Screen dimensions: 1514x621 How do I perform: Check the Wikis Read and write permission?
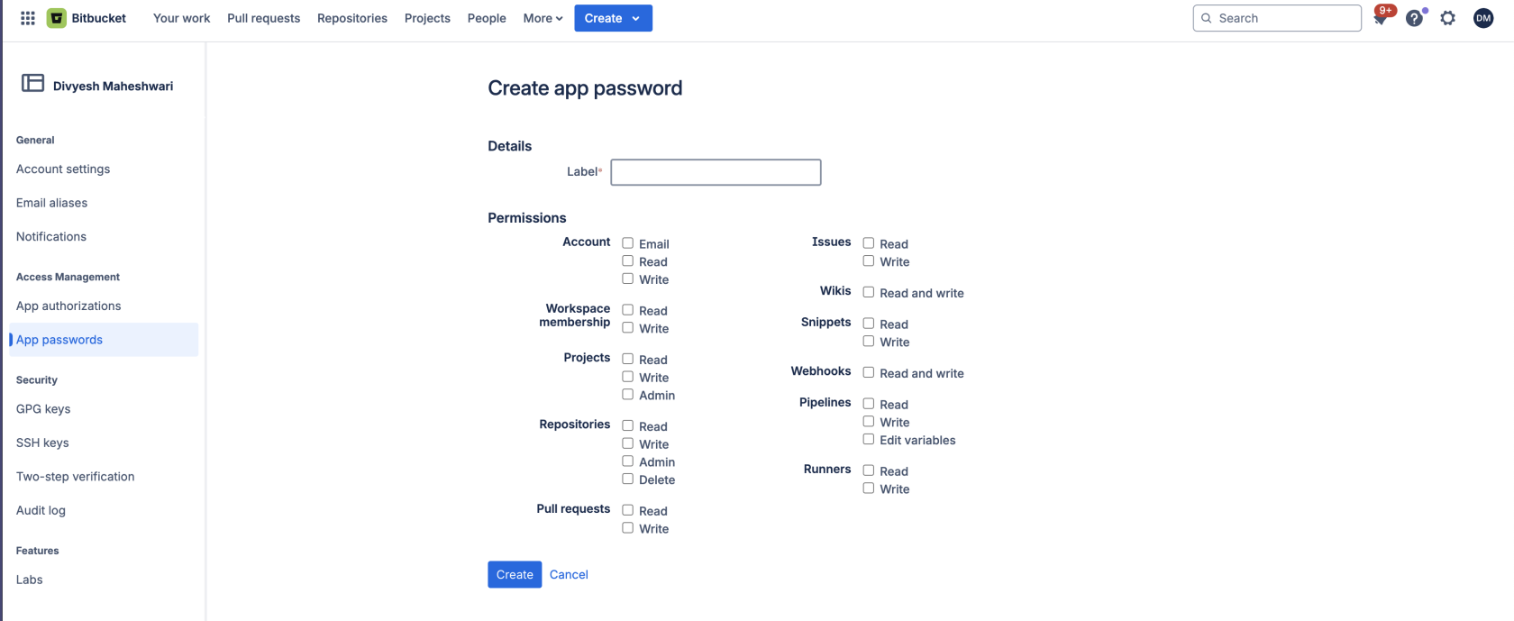coord(868,291)
